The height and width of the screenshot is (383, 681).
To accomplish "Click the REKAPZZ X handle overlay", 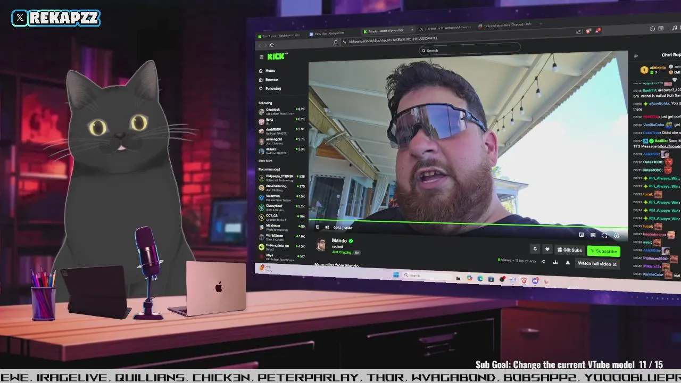I will pos(56,18).
